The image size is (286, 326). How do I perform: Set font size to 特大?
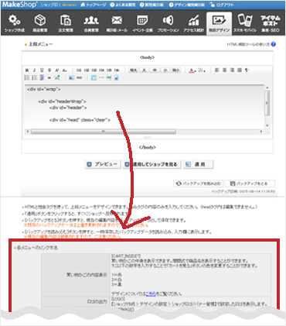[134, 70]
